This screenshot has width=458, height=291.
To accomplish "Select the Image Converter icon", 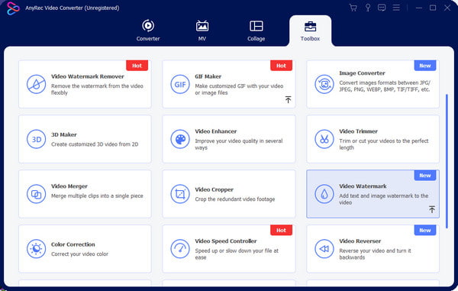I will click(324, 84).
